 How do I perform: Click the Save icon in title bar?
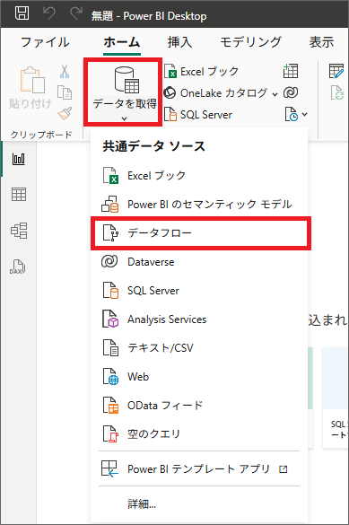[x=22, y=13]
